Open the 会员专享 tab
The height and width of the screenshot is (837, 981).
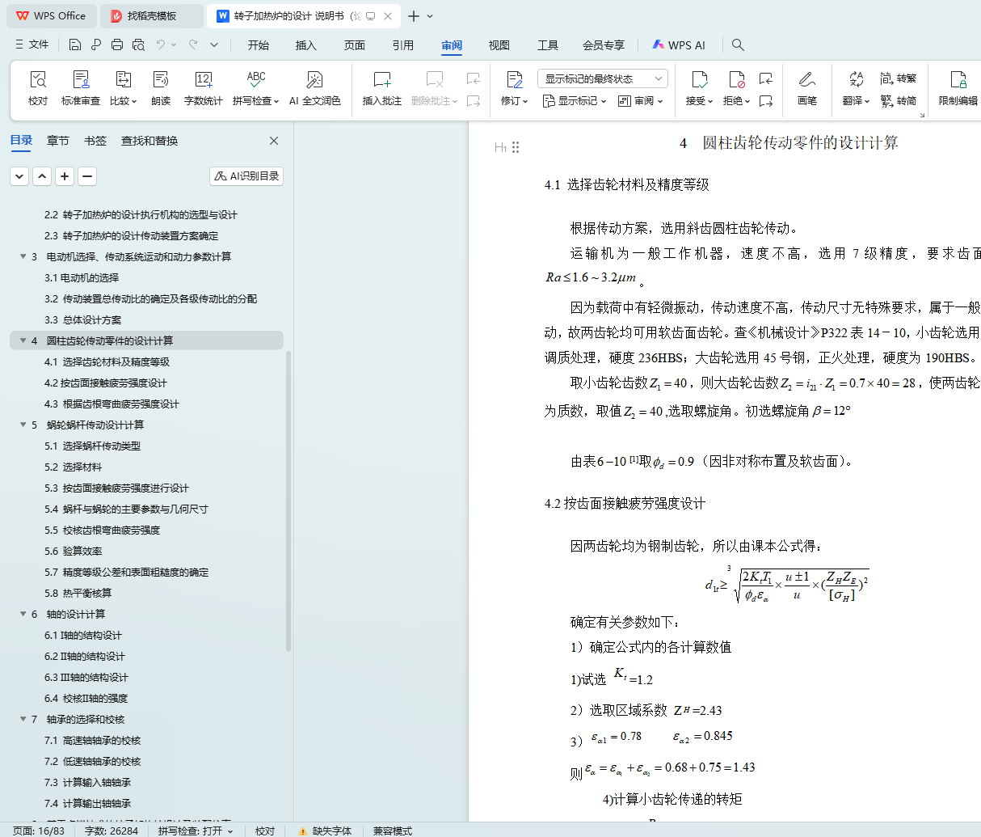tap(604, 45)
